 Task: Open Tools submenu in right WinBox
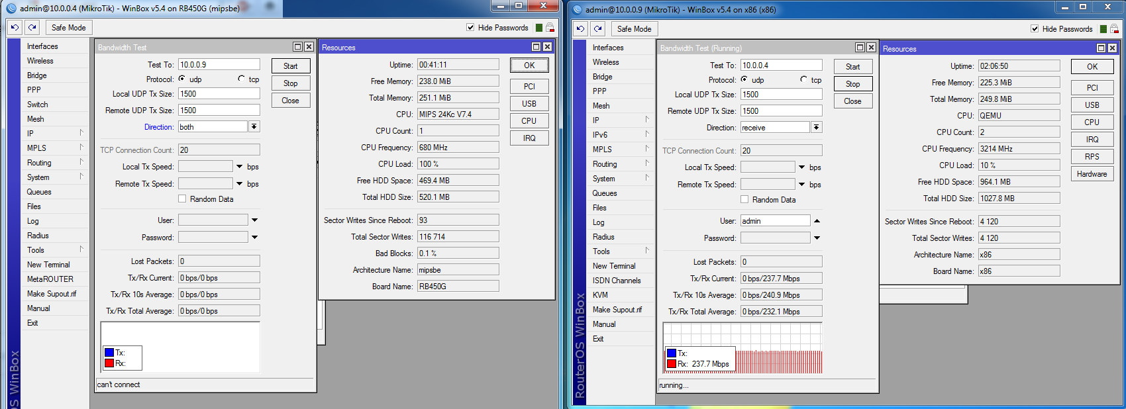point(621,251)
